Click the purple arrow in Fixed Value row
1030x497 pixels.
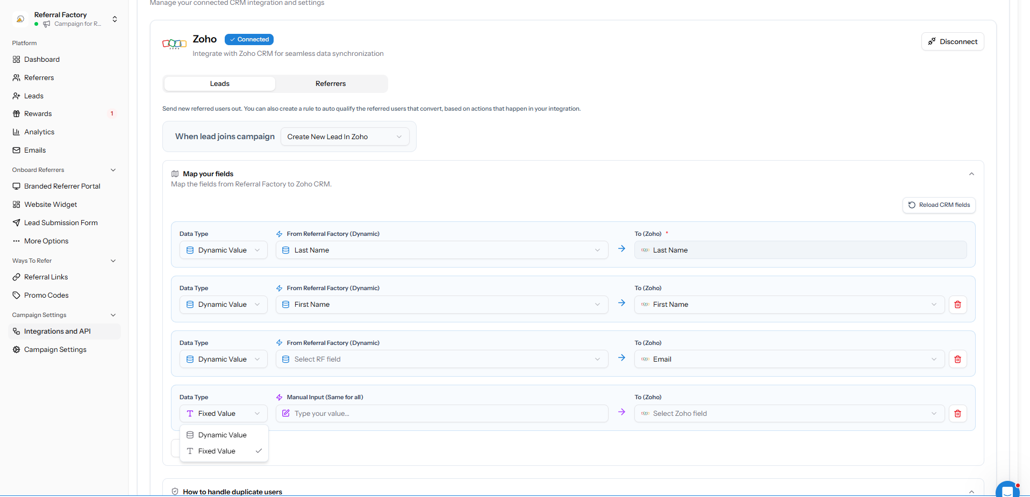pos(621,412)
